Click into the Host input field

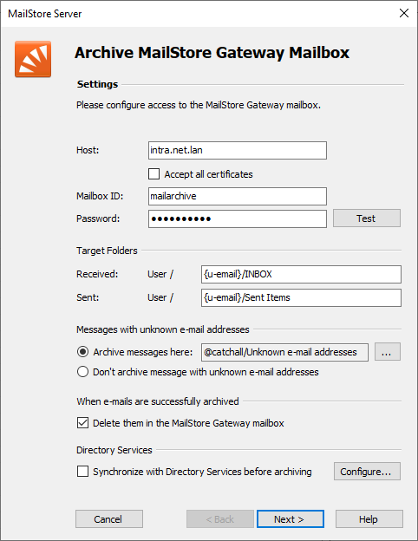click(238, 151)
